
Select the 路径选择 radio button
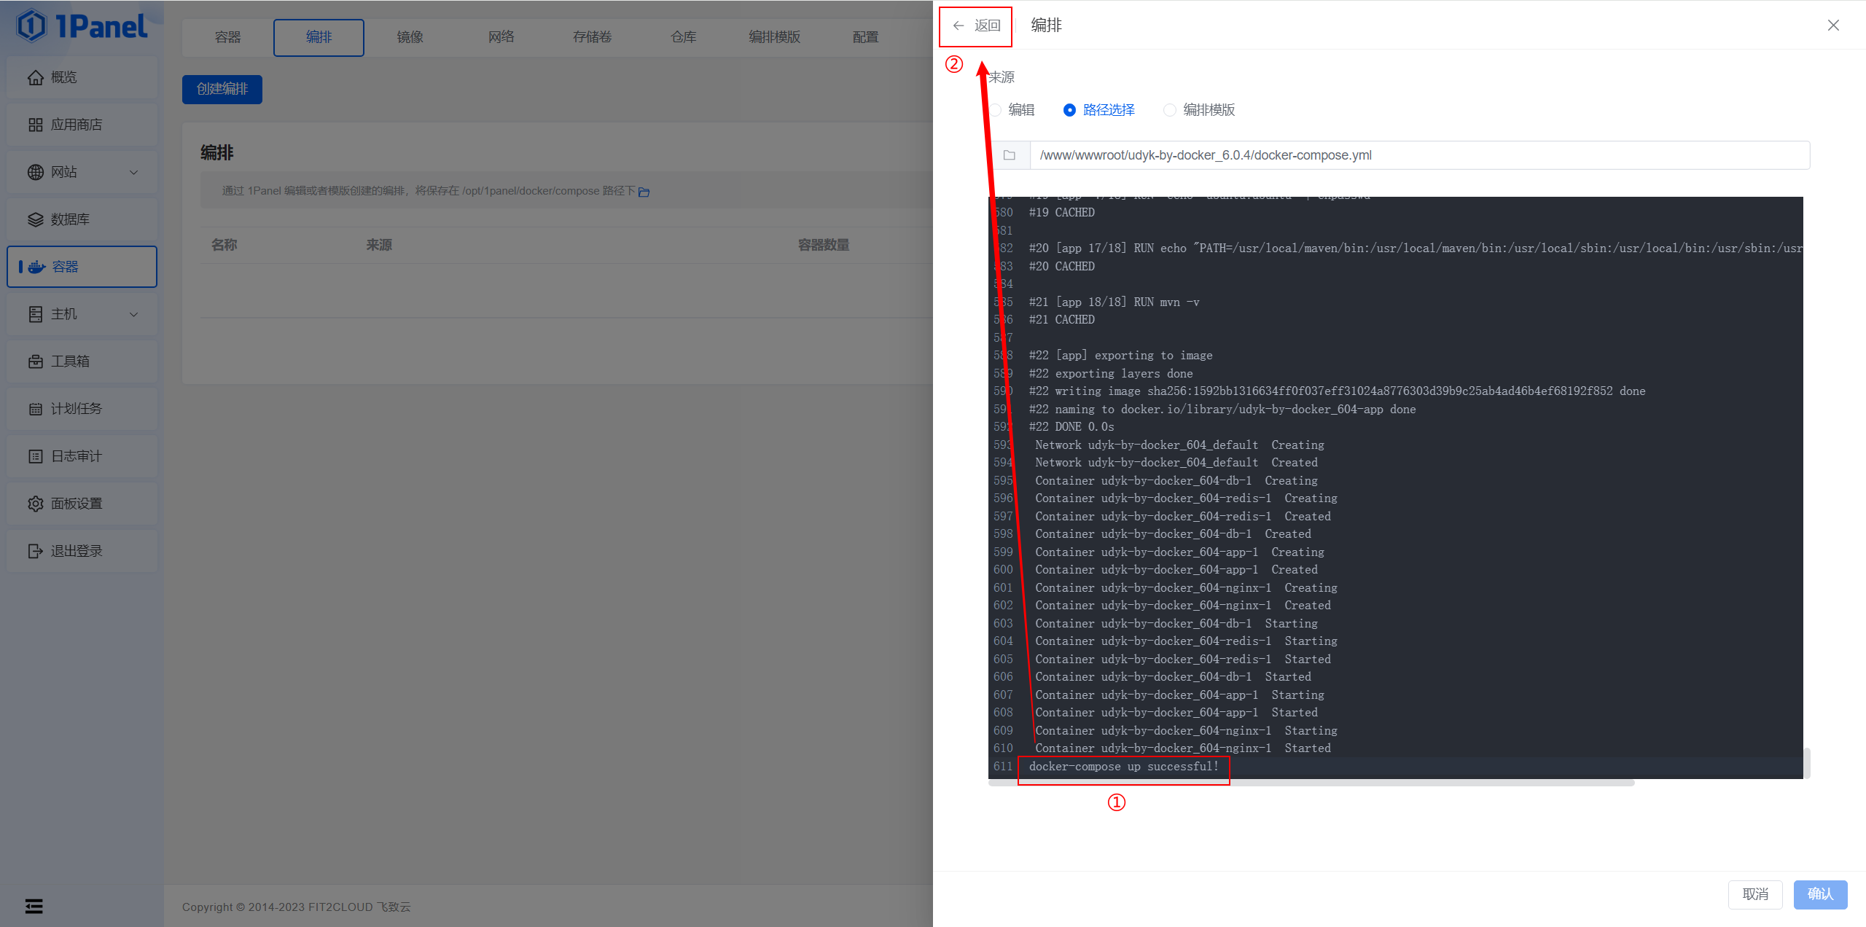[1069, 110]
